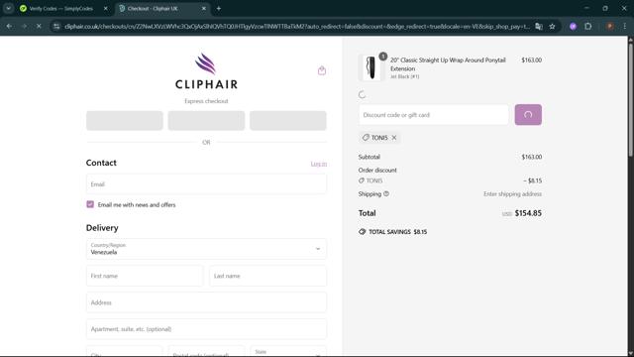
Task: Click the Delivery heading
Action: coord(102,228)
